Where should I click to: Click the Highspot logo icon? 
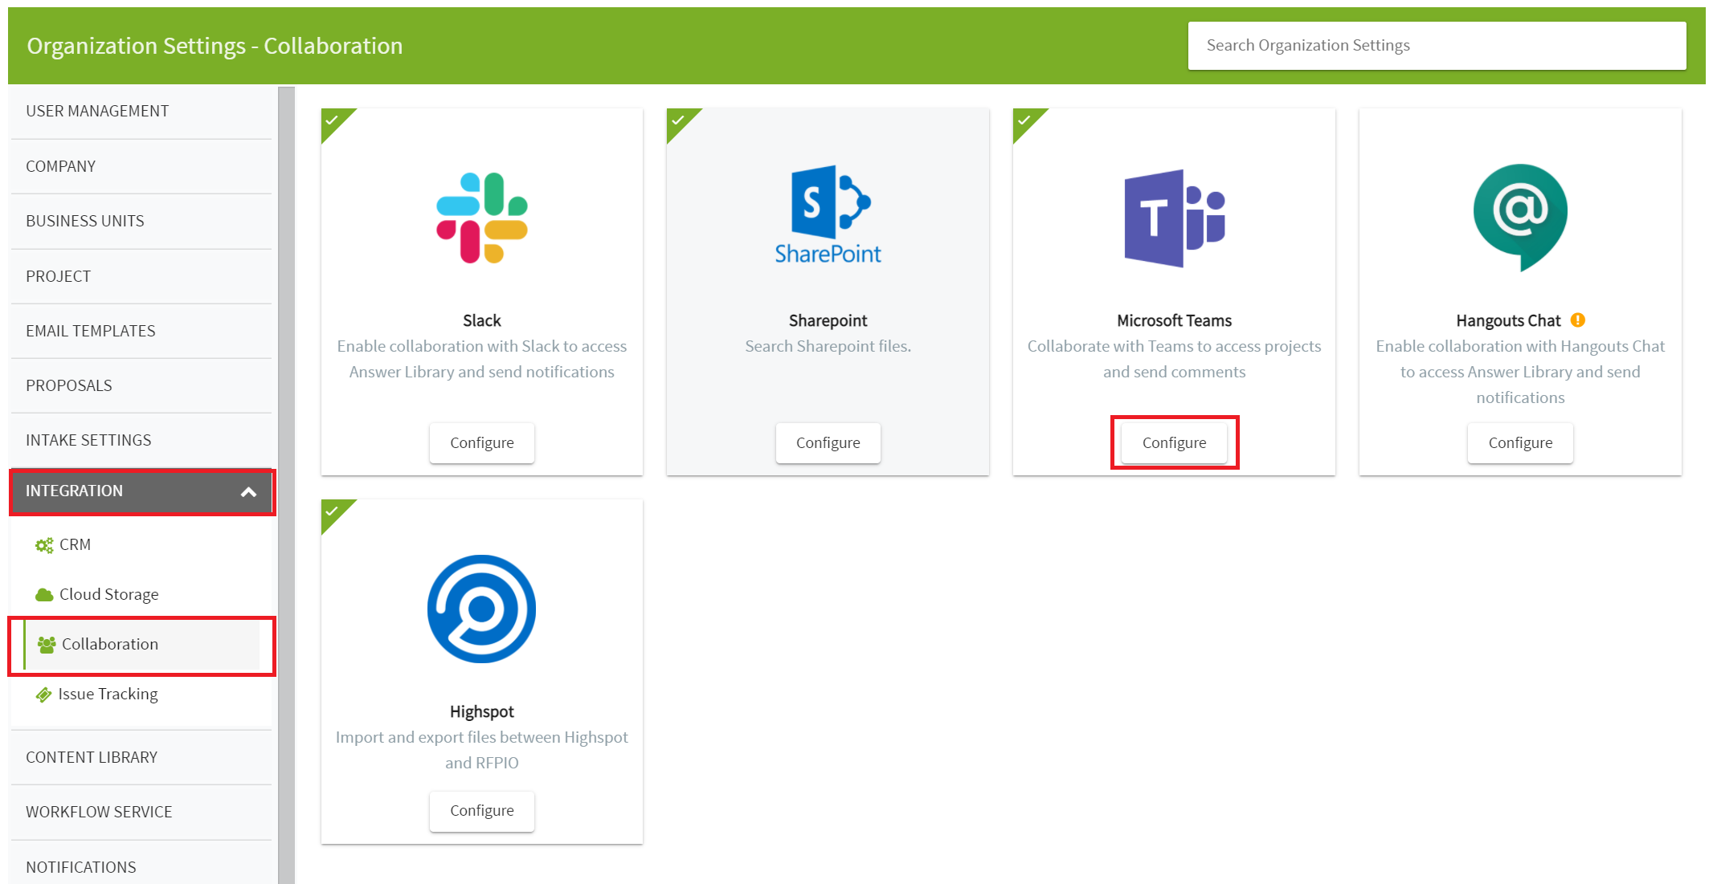(482, 609)
